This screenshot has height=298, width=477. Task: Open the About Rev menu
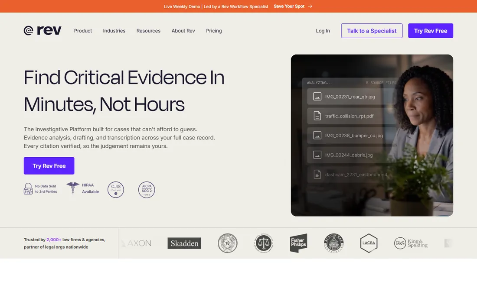pos(183,31)
